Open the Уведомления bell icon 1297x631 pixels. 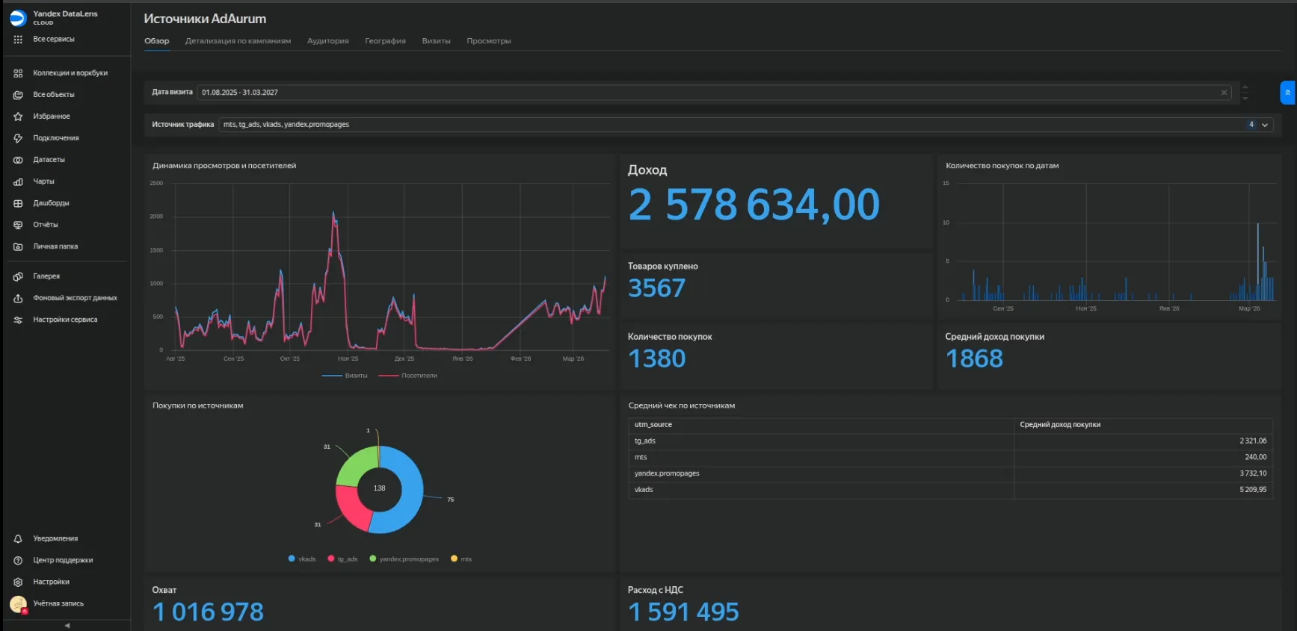point(18,538)
